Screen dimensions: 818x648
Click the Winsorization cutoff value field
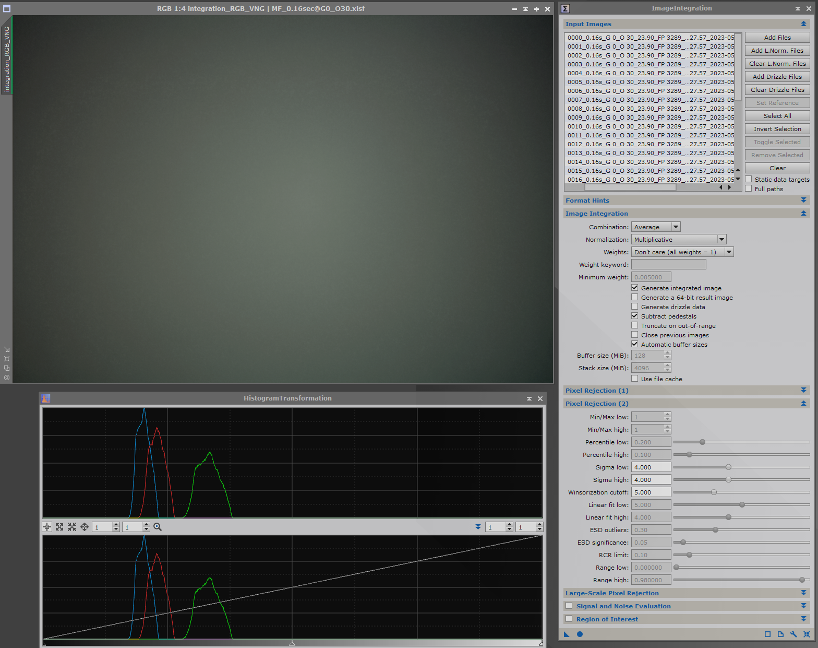point(651,492)
